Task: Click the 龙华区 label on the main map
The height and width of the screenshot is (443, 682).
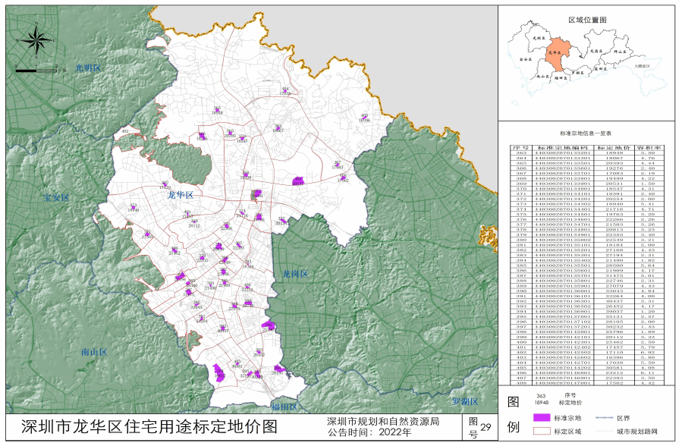Action: point(181,195)
